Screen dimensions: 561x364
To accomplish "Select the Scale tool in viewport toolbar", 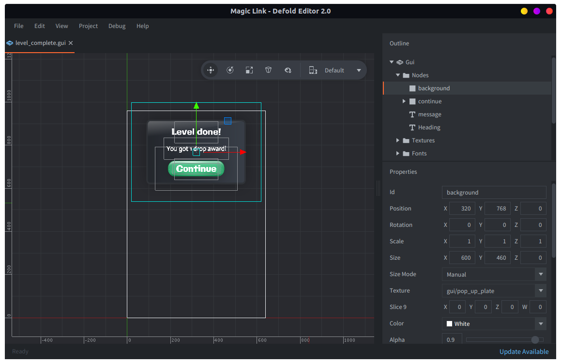I will (249, 70).
